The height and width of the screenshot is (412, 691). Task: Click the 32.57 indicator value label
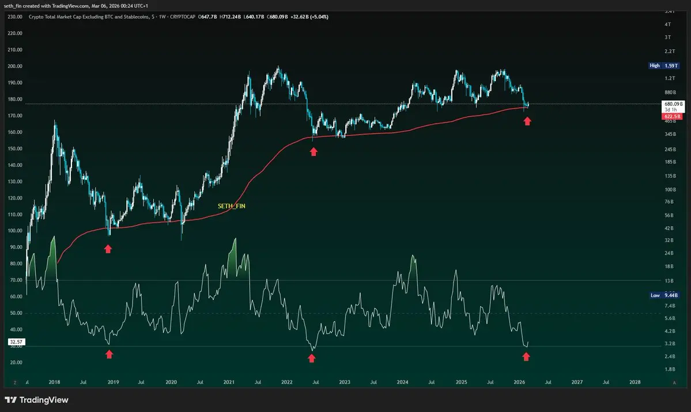[16, 342]
